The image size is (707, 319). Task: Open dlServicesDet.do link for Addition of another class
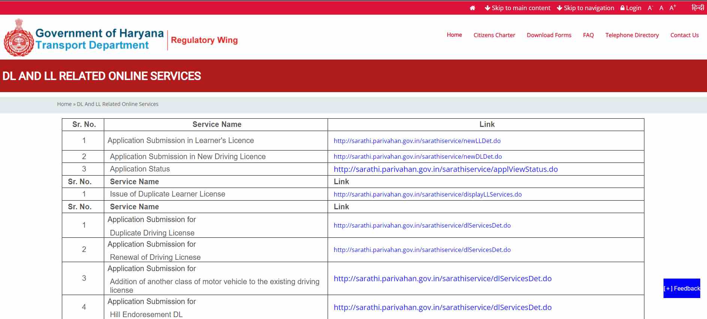click(x=443, y=279)
